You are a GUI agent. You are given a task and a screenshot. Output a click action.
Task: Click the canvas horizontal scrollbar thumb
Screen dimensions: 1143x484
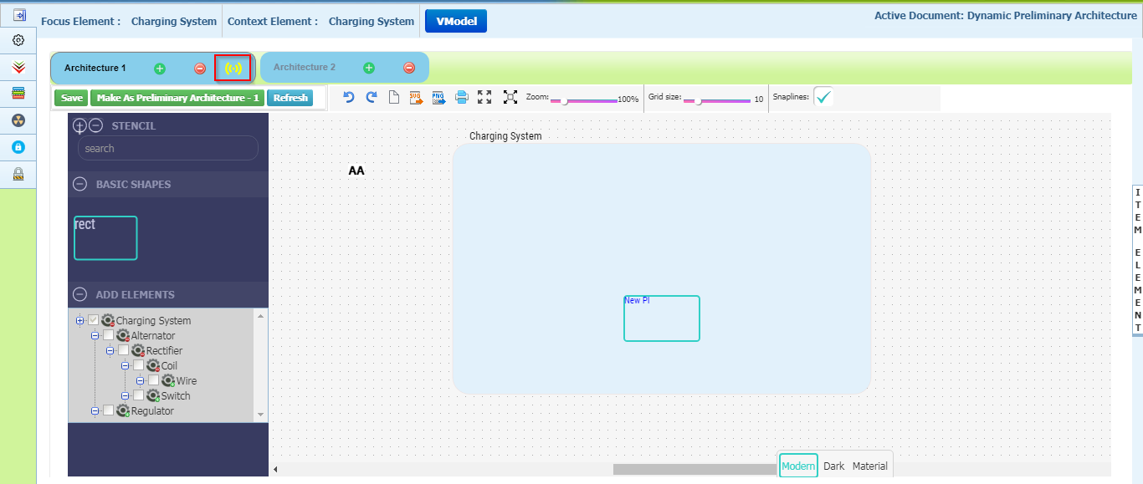[x=696, y=469]
